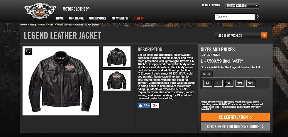288x137 pixels.
Task: Select size 3XL
Action: coord(251,83)
